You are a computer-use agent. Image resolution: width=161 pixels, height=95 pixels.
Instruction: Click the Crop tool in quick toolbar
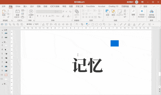point(149,24)
